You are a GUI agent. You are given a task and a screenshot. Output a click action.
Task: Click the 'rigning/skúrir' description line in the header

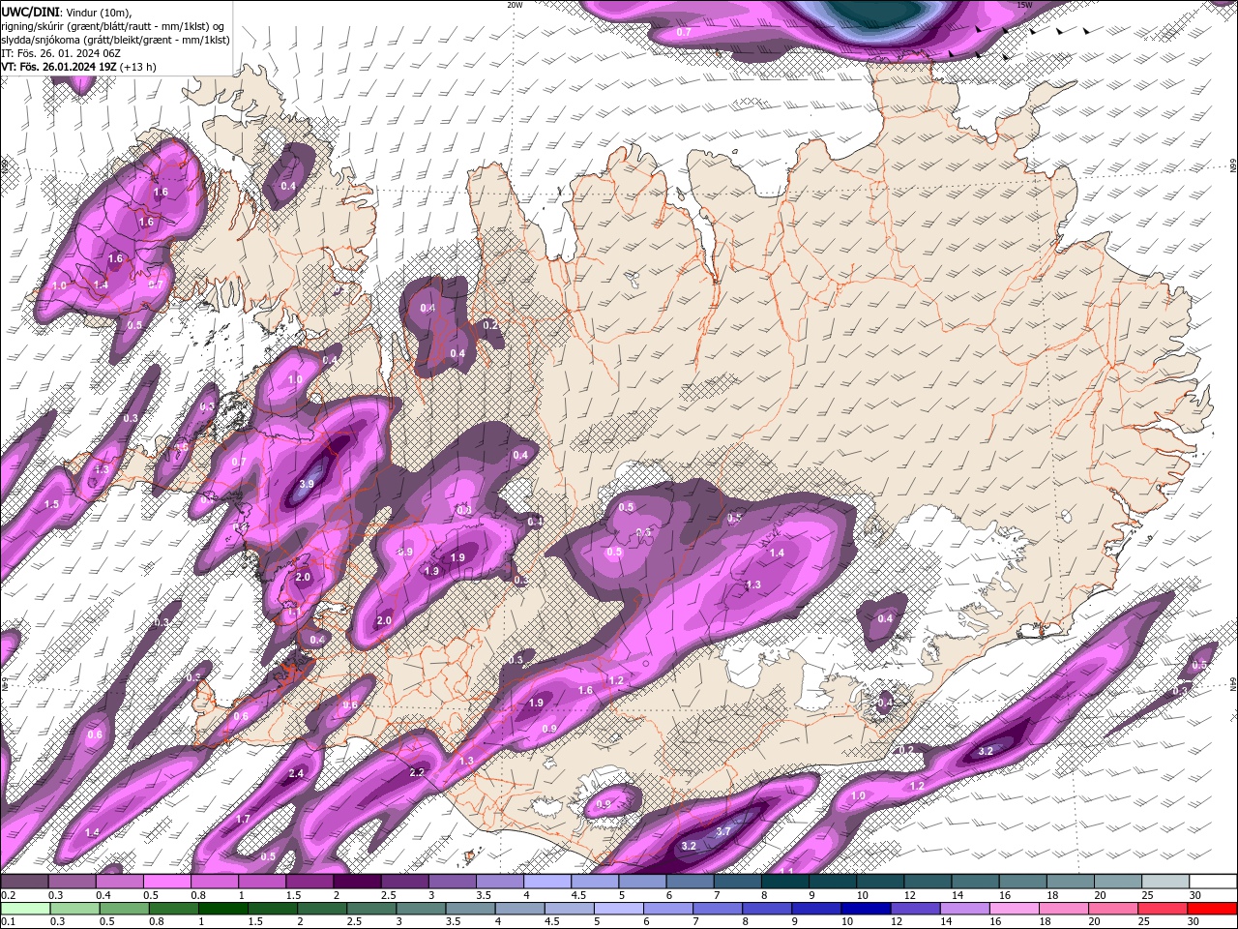(113, 25)
